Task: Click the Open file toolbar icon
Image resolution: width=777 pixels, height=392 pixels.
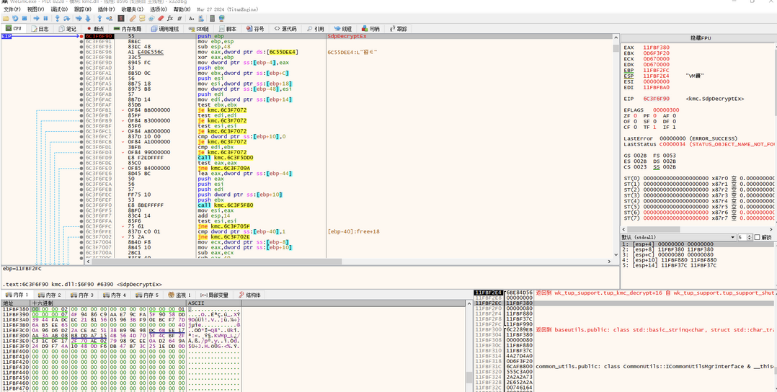Action: tap(6, 18)
